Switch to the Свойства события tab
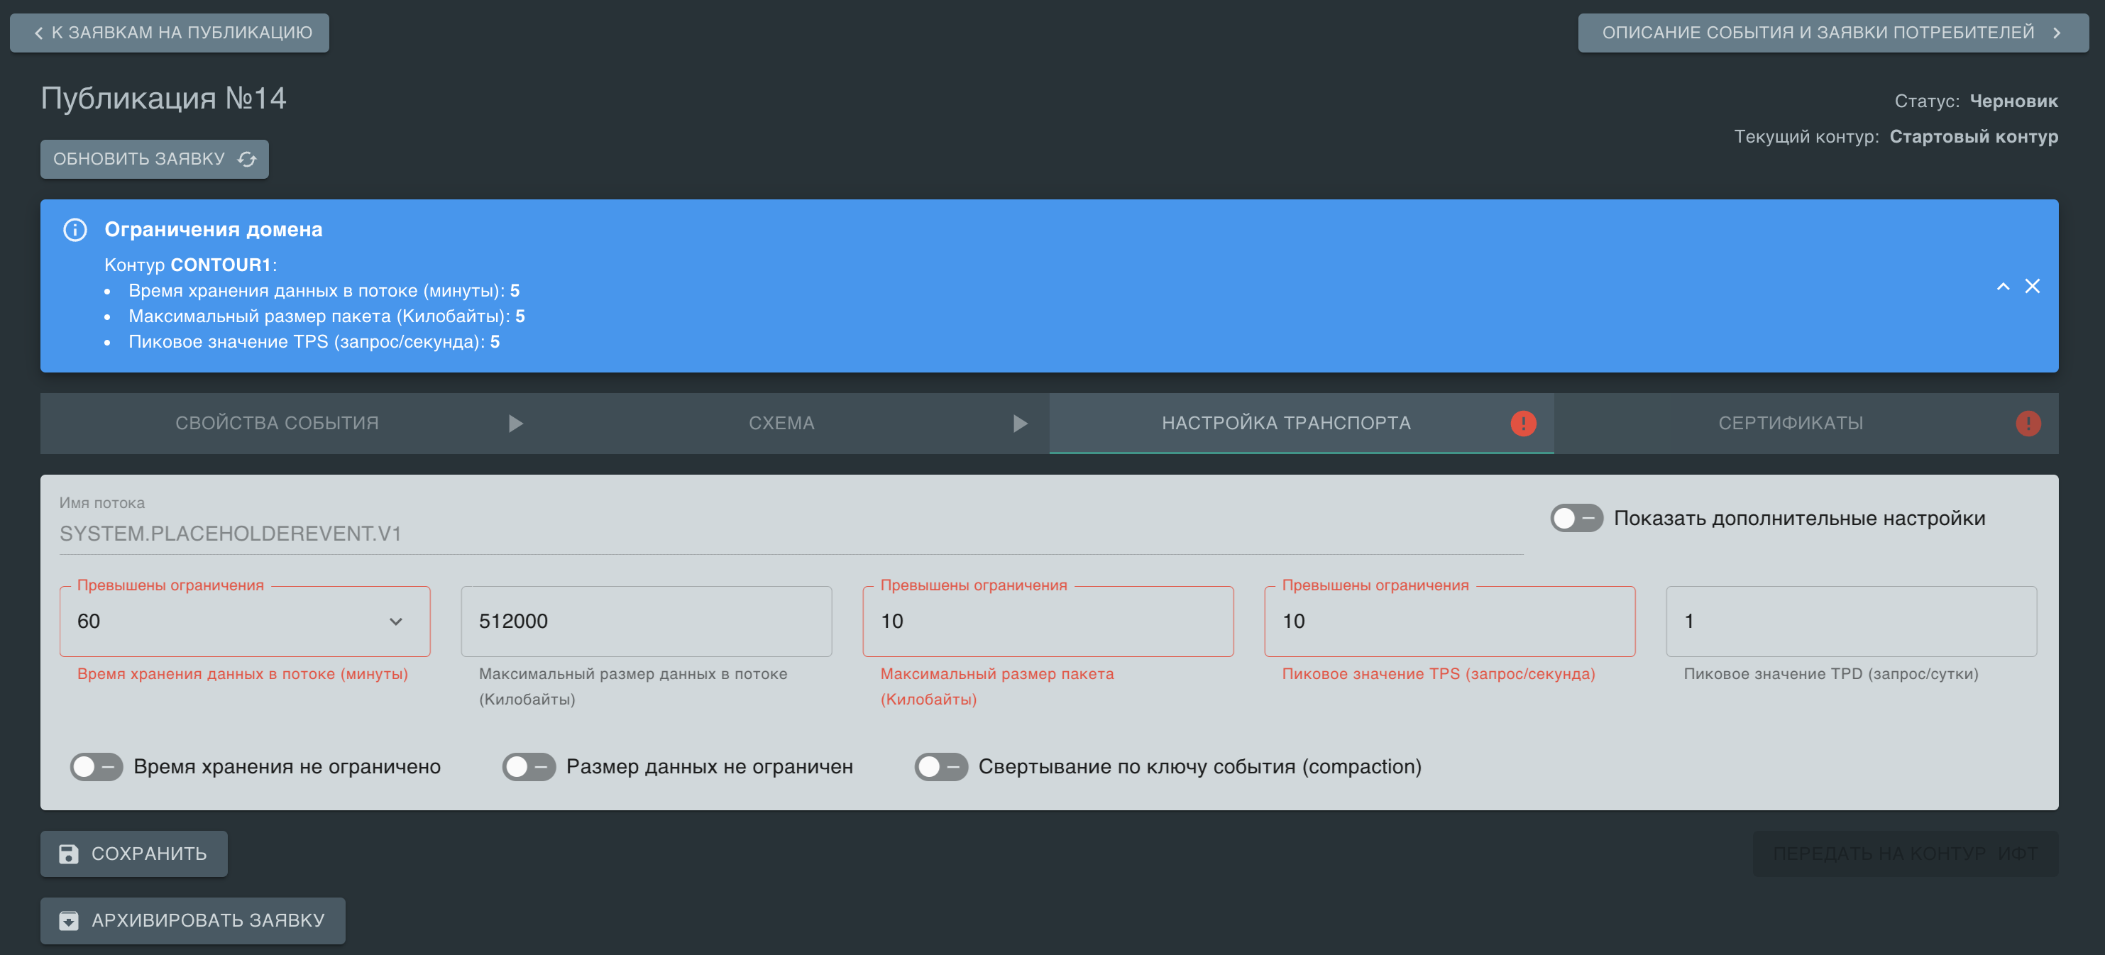The width and height of the screenshot is (2105, 955). 276,423
